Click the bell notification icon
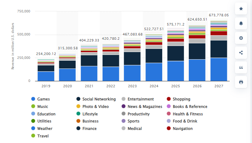Screen dimensions: 252x143 click(x=241, y=23)
